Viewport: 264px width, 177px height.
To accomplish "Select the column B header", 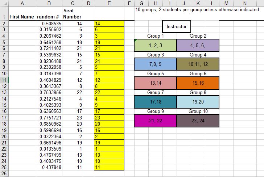I will (x=49, y=3).
